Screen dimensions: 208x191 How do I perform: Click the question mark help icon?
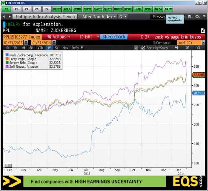click(204, 17)
